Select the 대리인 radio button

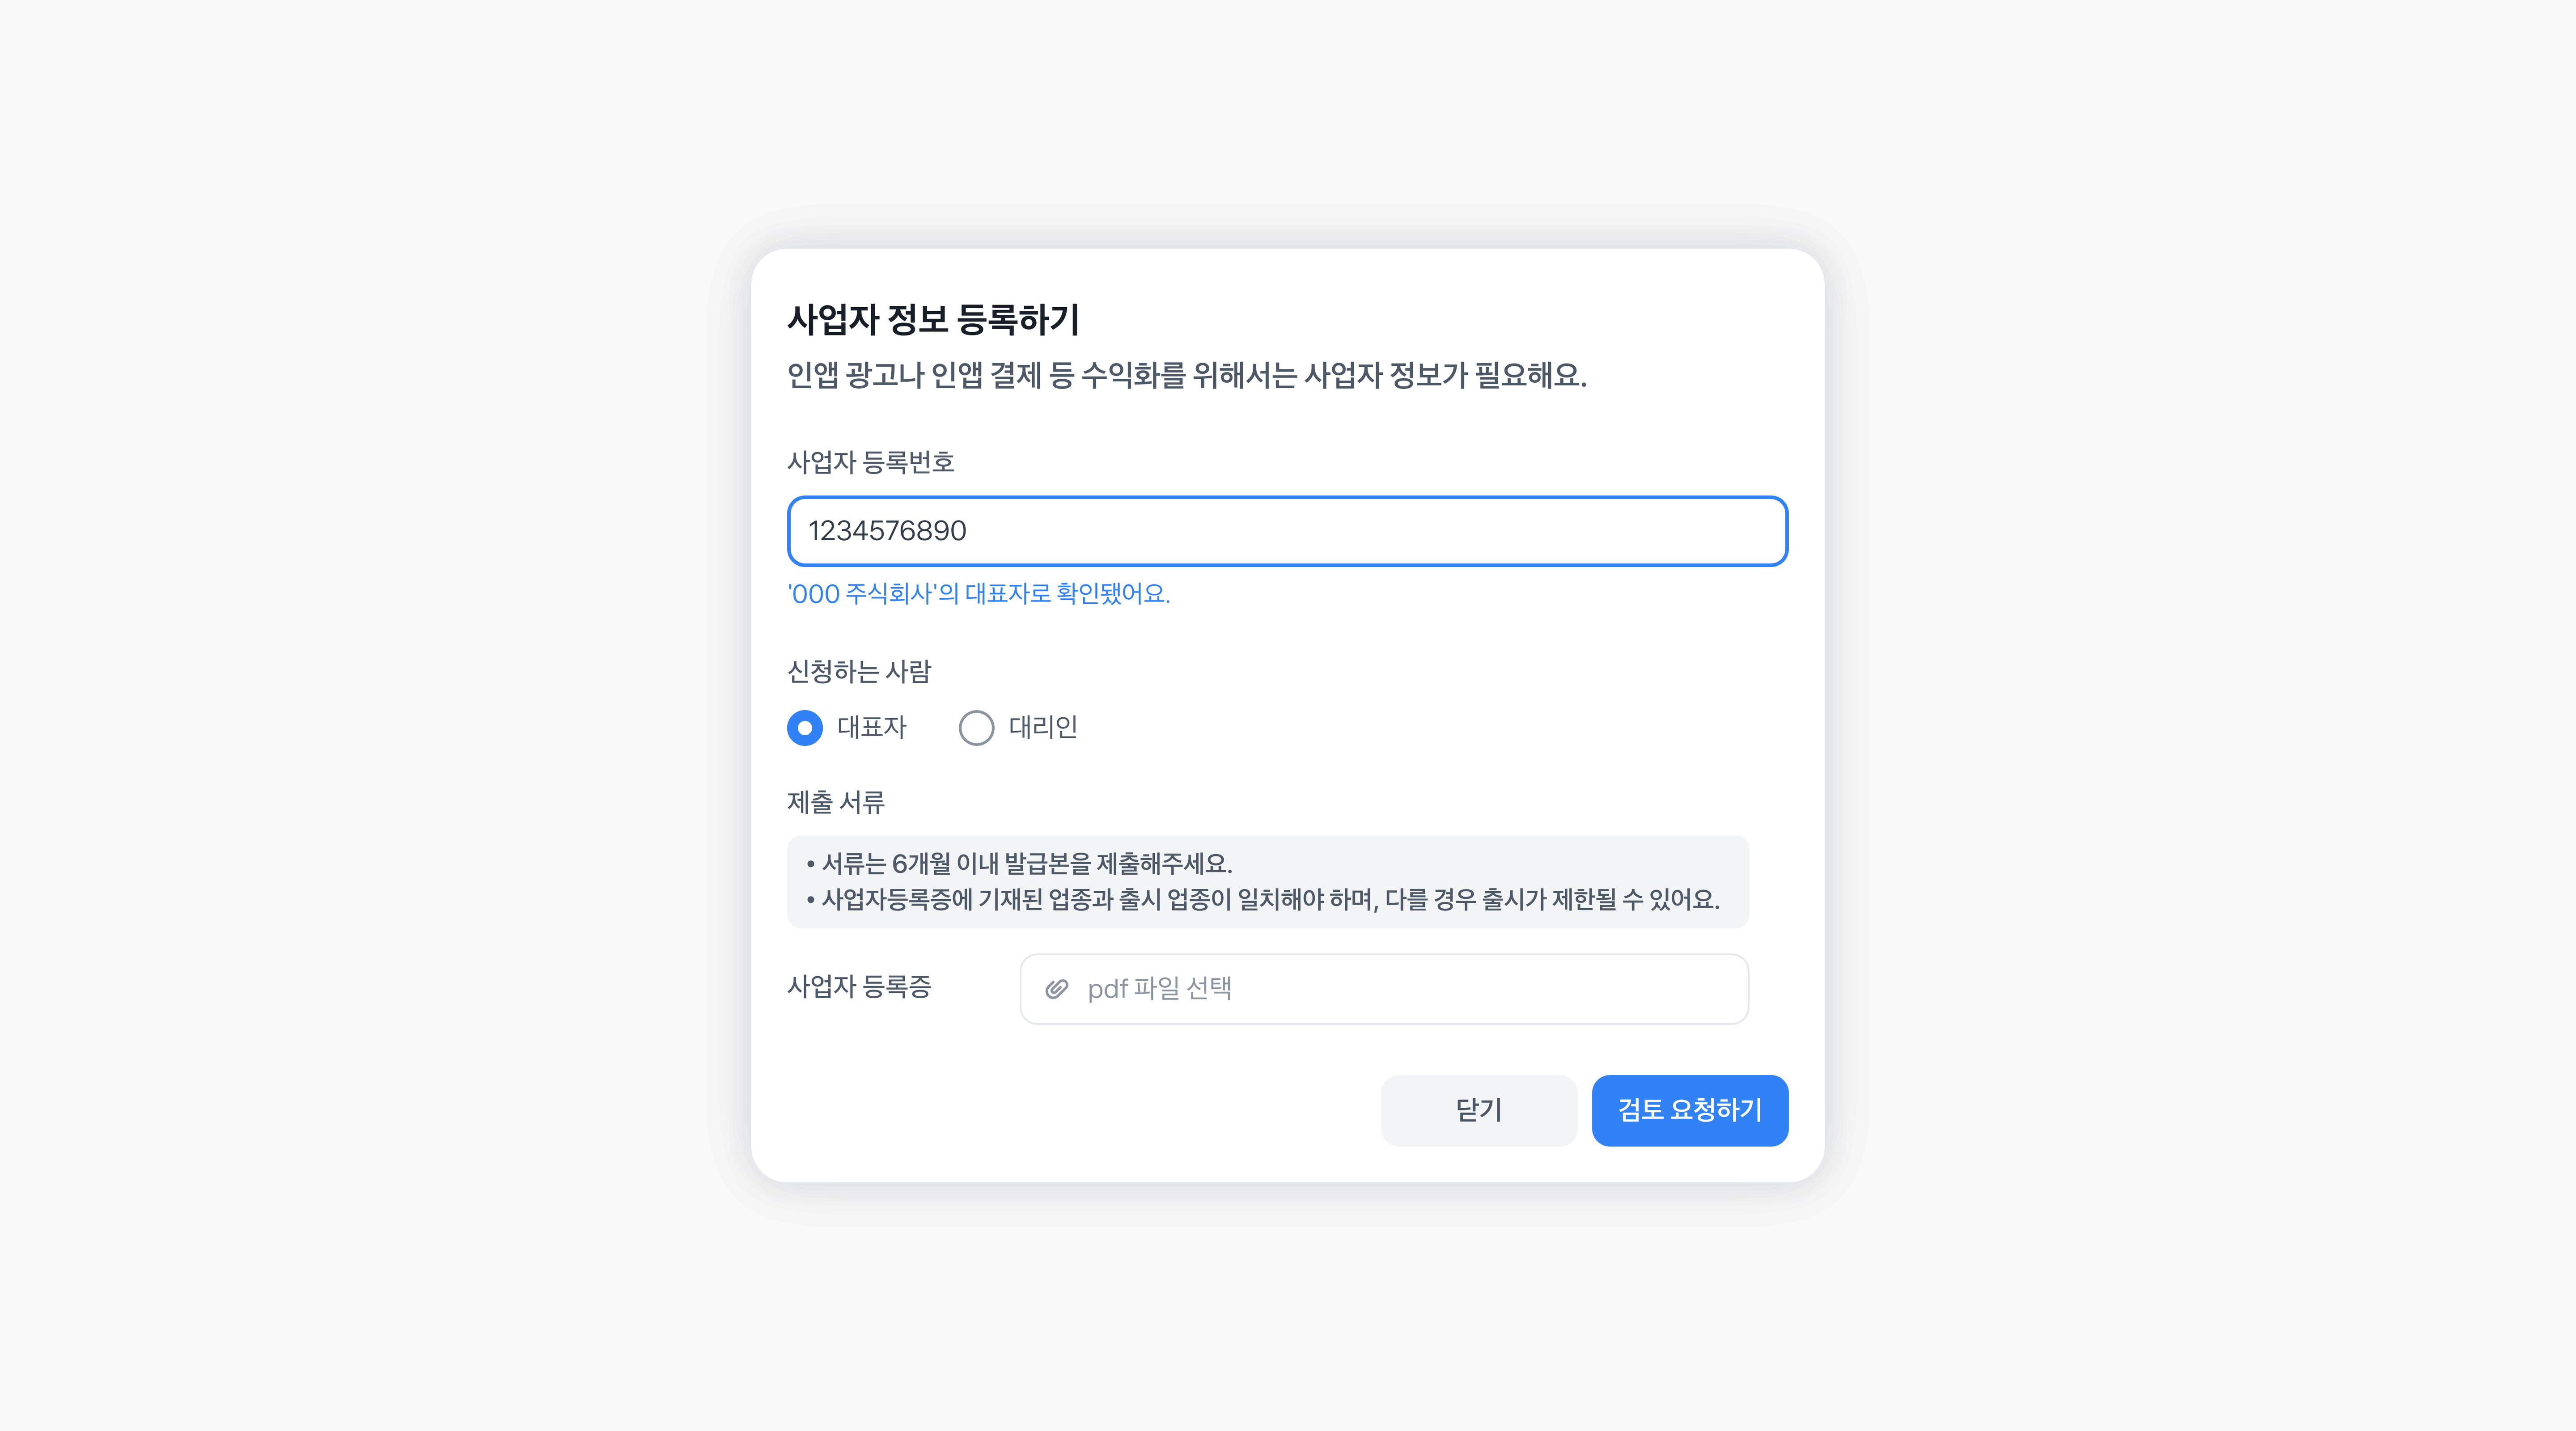click(976, 728)
